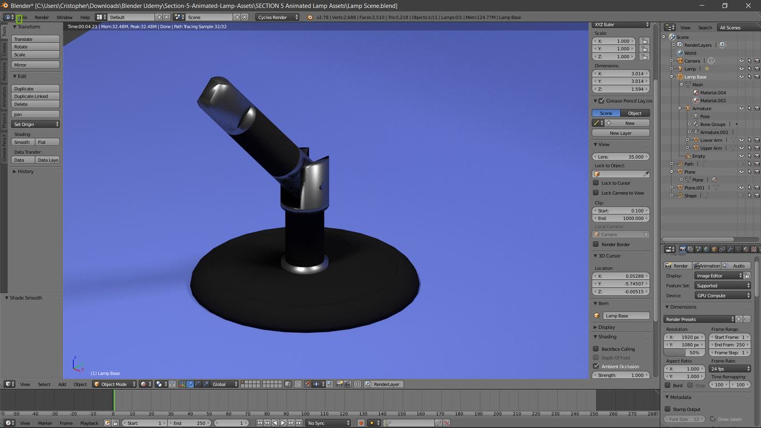Viewport: 761px width, 428px height.
Task: Switch to the Object grease pencil tab
Action: click(x=634, y=113)
